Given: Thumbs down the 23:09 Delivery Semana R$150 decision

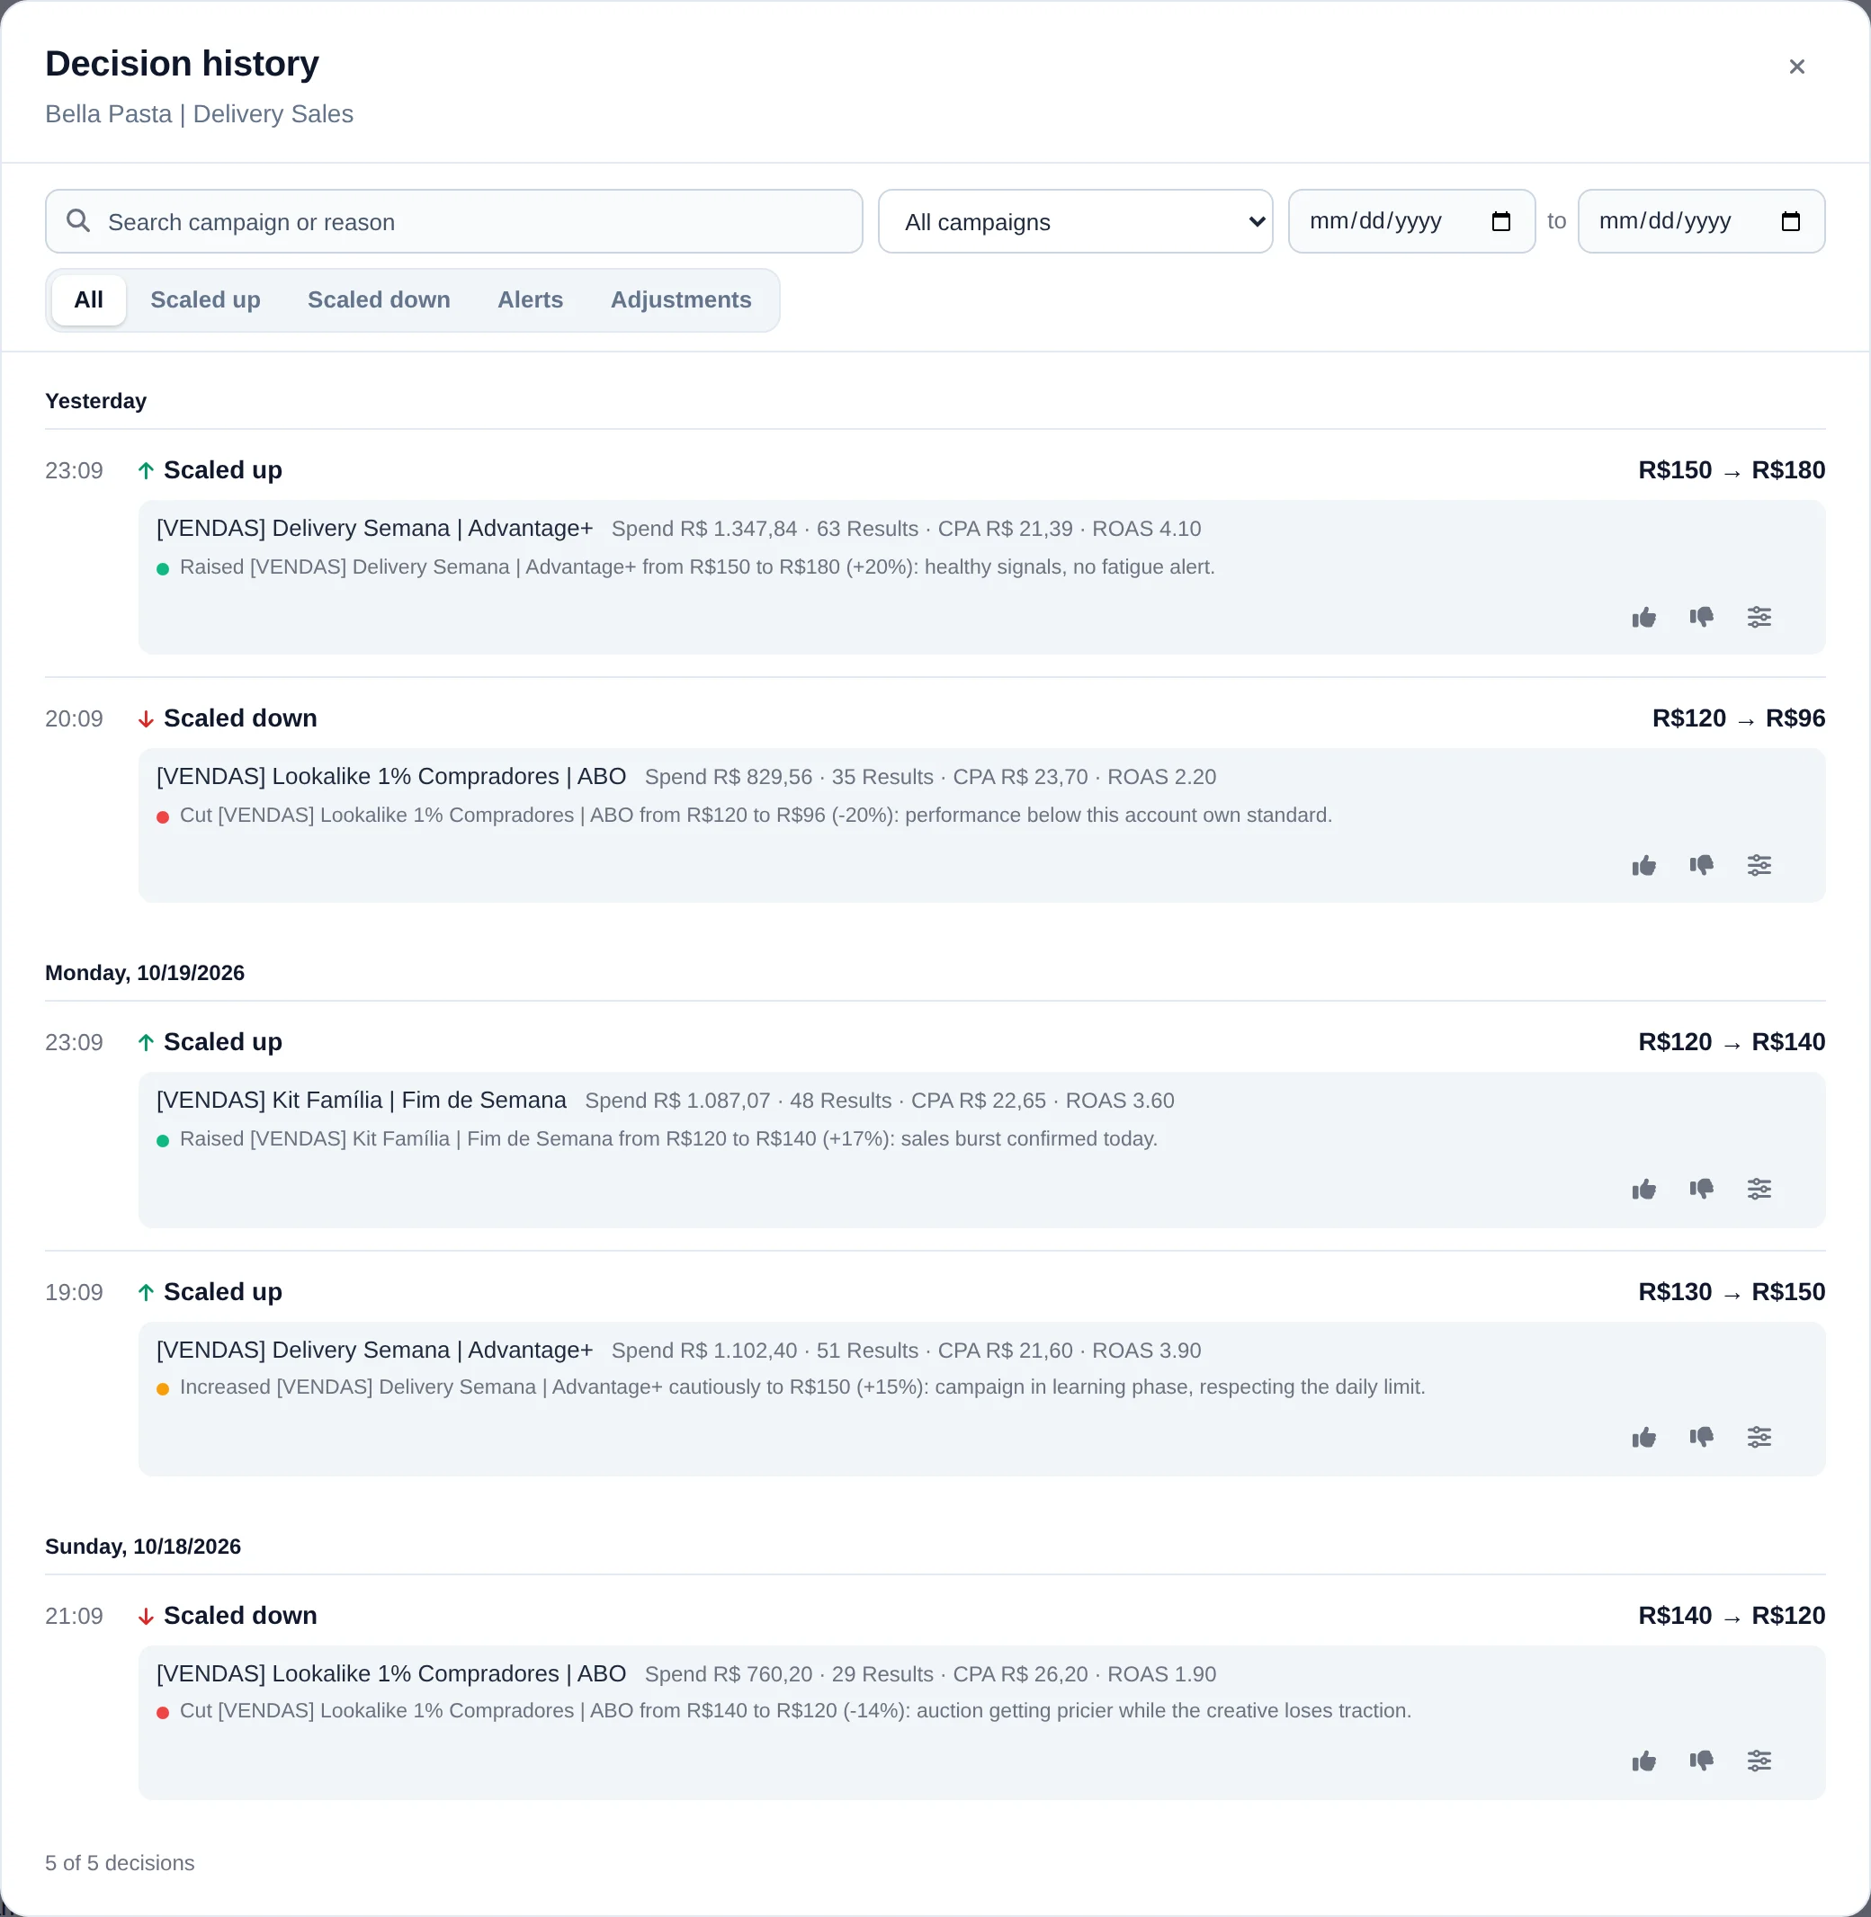Looking at the screenshot, I should click(x=1701, y=617).
